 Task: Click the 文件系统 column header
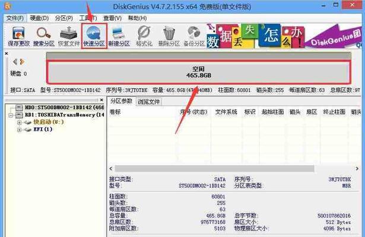coord(226,112)
